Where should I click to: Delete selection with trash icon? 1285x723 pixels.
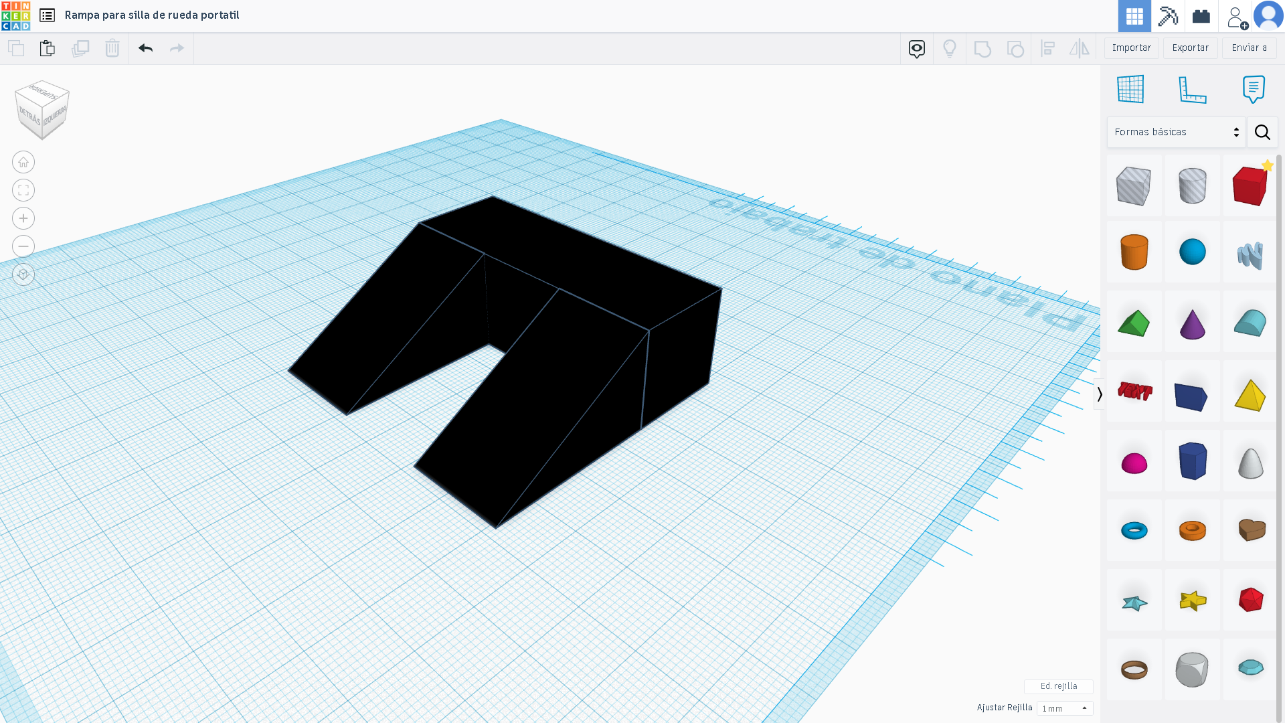click(112, 48)
